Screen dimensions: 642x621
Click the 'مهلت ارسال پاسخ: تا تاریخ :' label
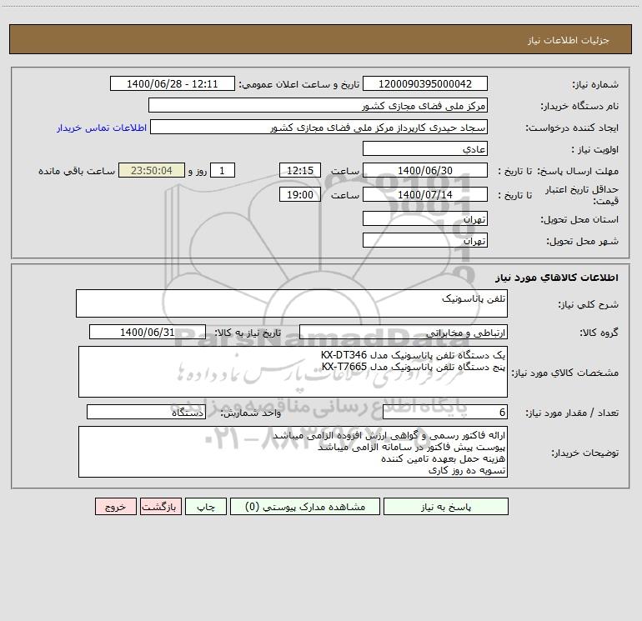click(x=558, y=171)
